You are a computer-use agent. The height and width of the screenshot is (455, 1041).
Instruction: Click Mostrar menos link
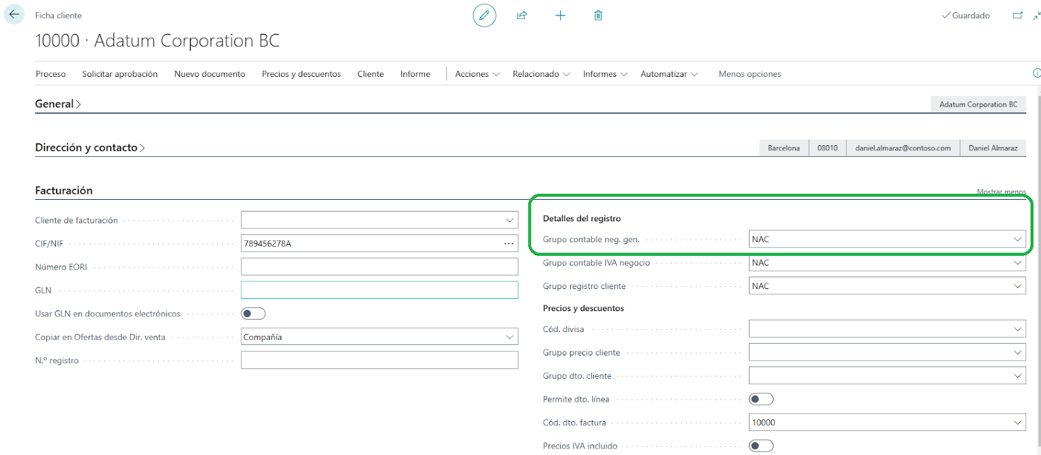(x=1001, y=191)
